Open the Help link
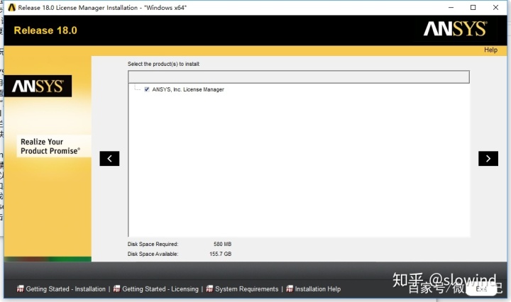The image size is (511, 302). click(490, 50)
